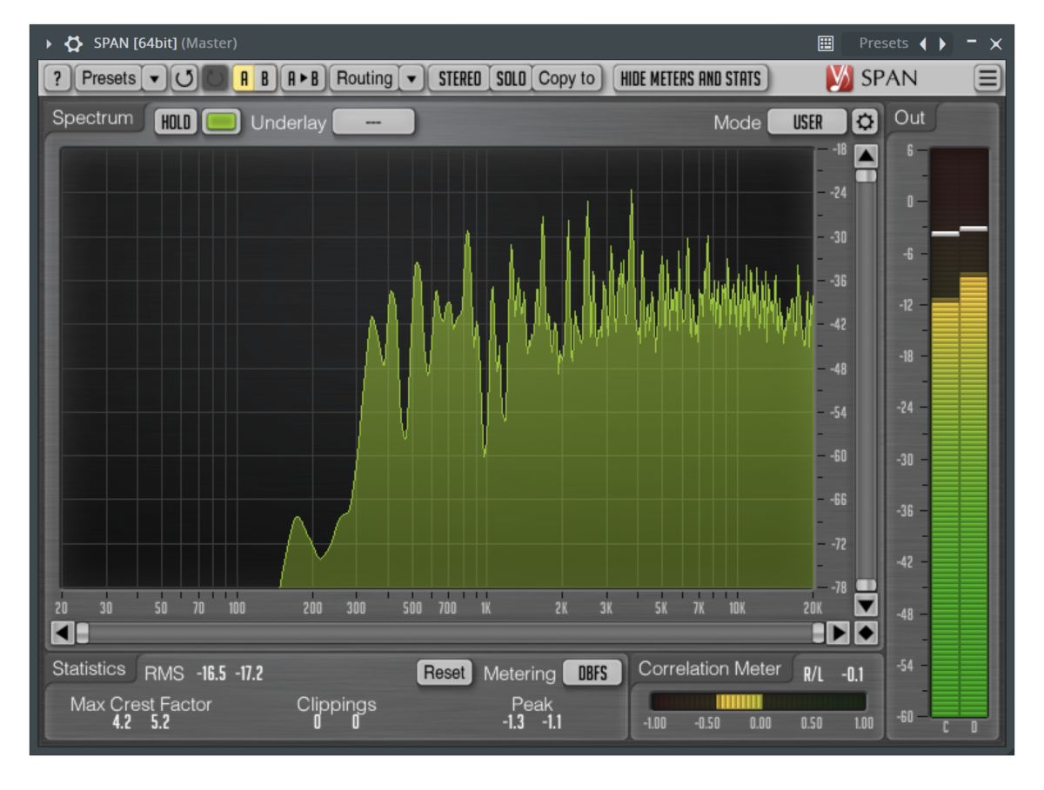Viewport: 1044px width, 790px height.
Task: Click the correlation meter bar
Action: [x=758, y=701]
